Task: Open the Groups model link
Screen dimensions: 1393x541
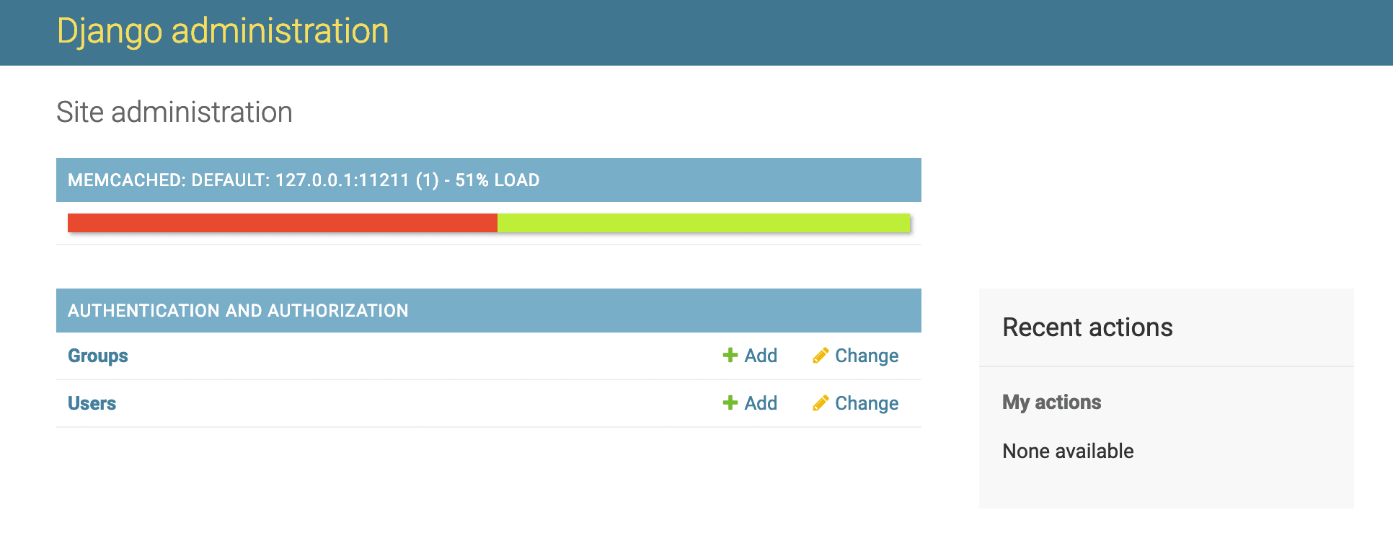Action: 98,356
